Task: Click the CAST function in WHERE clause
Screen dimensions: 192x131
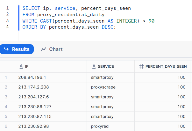Action: tap(46, 21)
